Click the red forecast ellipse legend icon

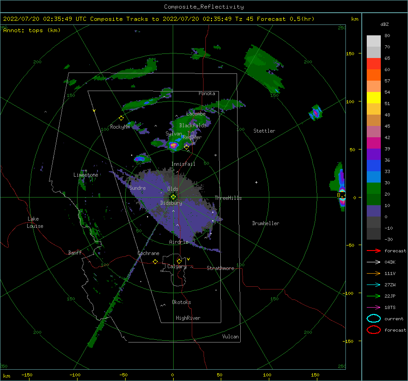tap(374, 330)
